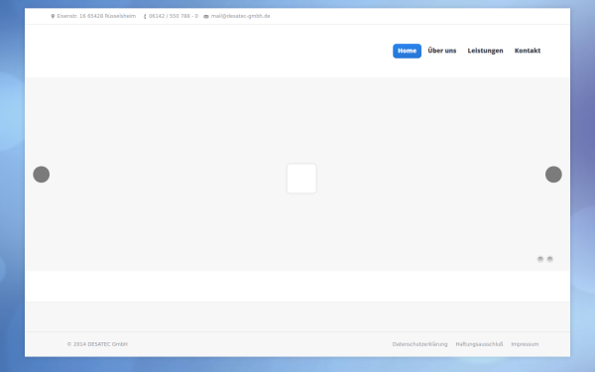Viewport: 595px width, 372px height.
Task: Click the mail@desatec-gmbh.de email link
Action: [x=241, y=16]
